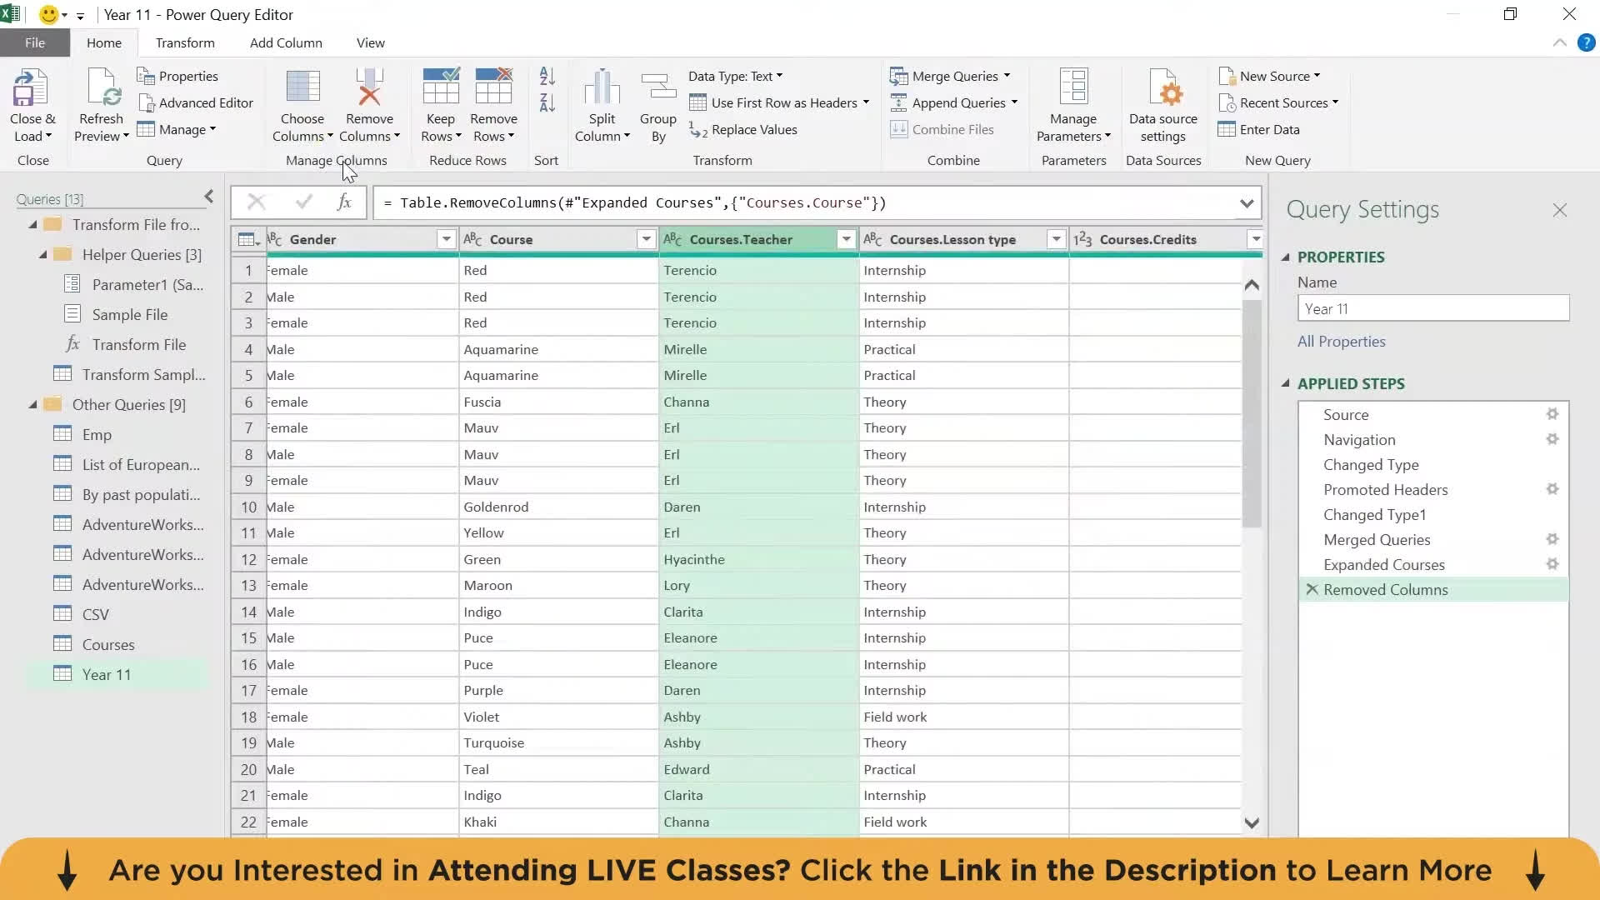Click the Group By icon
Viewport: 1600px width, 900px height.
[x=658, y=87]
